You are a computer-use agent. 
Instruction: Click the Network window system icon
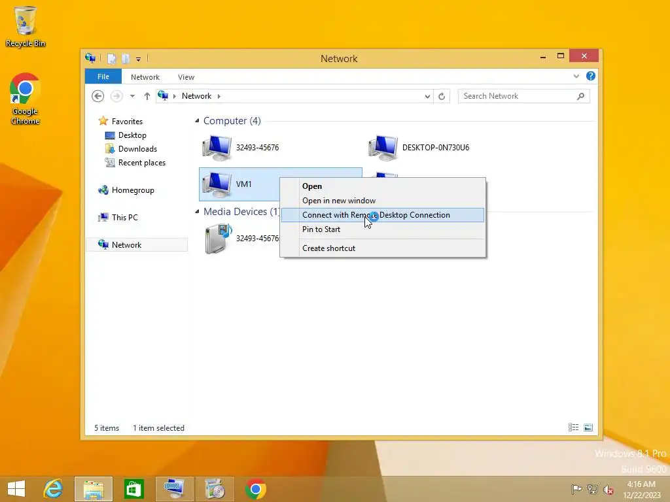[x=90, y=58]
